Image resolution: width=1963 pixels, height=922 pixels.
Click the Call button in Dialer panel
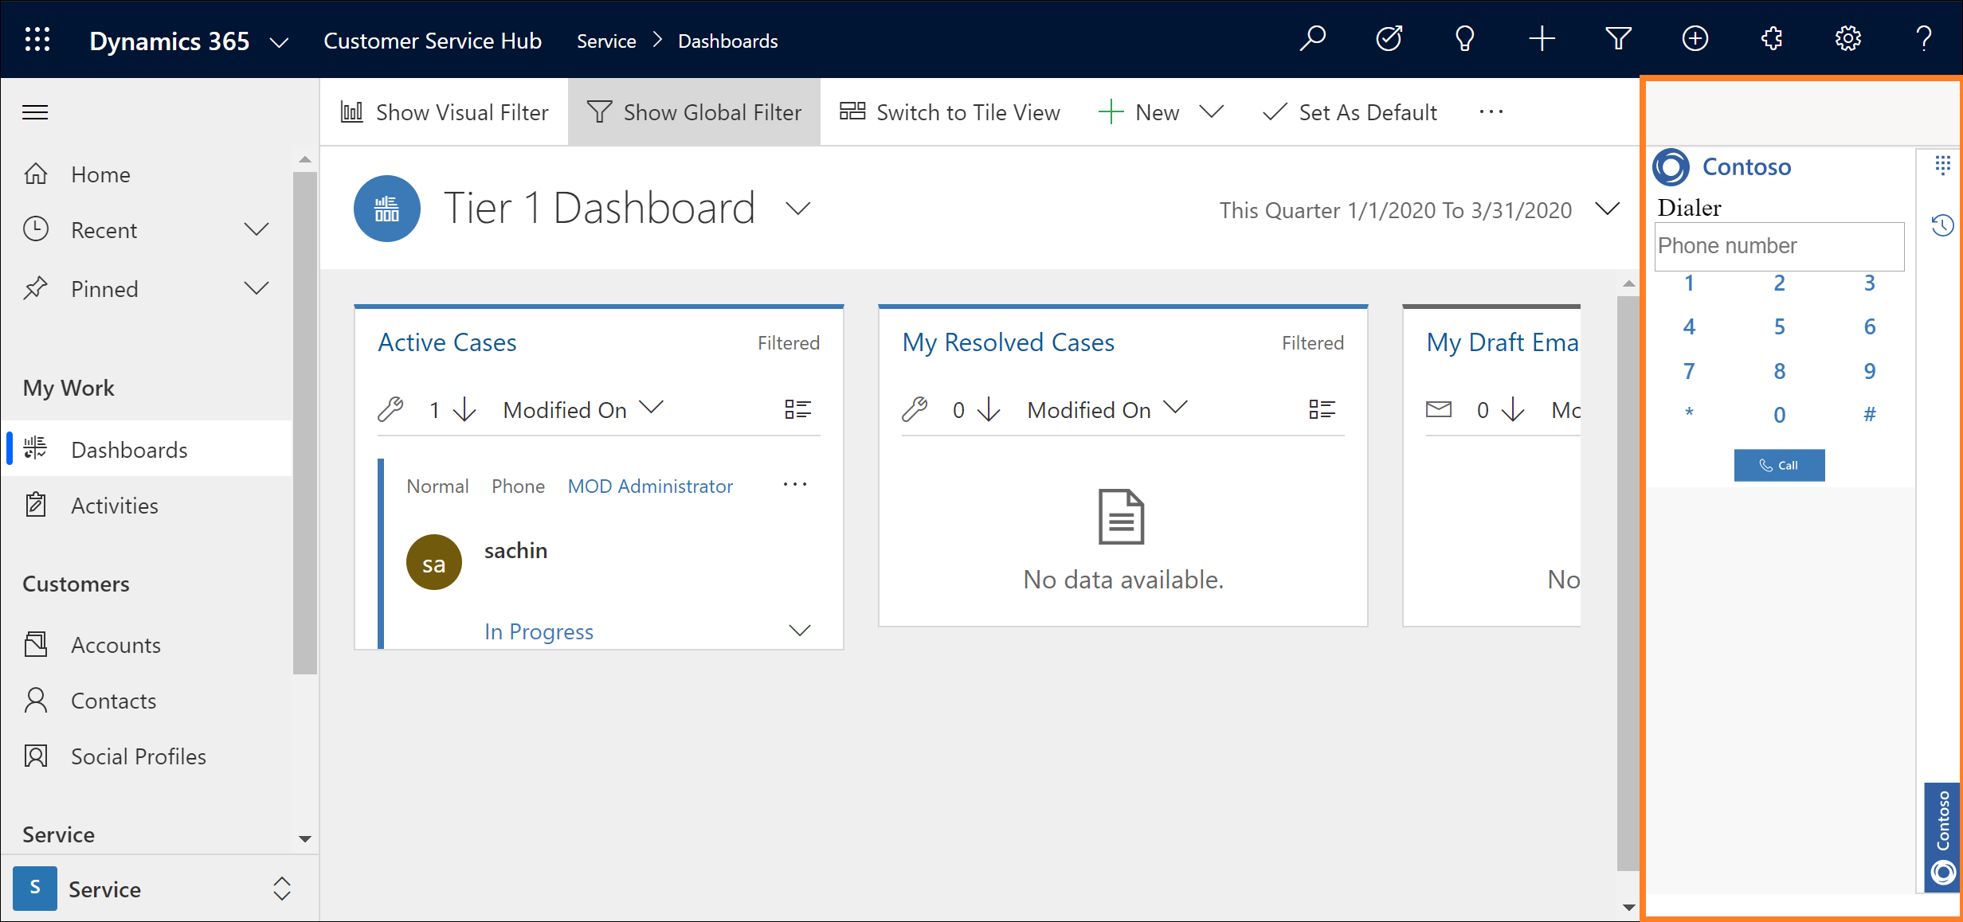1779,464
